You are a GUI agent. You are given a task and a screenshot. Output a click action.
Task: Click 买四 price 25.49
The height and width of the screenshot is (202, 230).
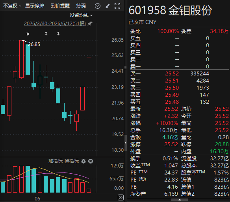tap(172, 95)
